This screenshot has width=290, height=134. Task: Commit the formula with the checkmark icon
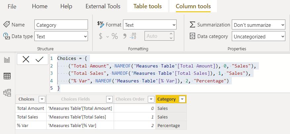39,60
